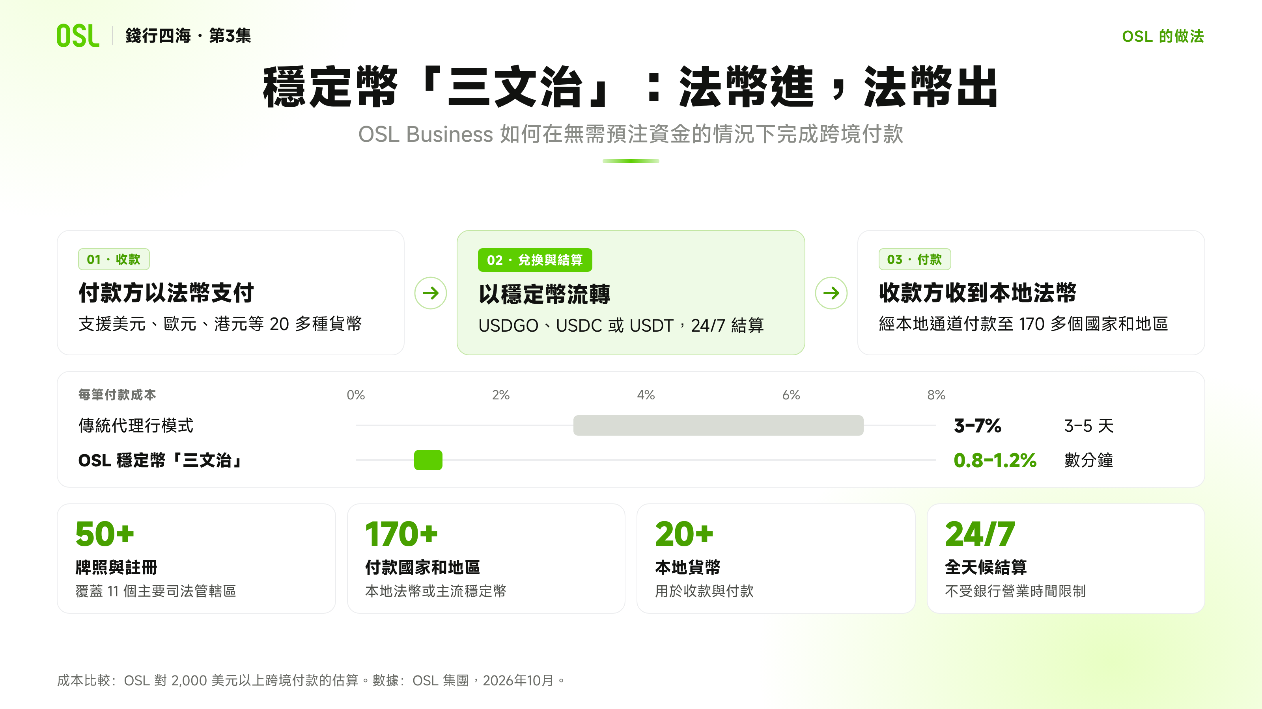Click the '3–7%' cost value
Image resolution: width=1262 pixels, height=709 pixels.
[977, 425]
